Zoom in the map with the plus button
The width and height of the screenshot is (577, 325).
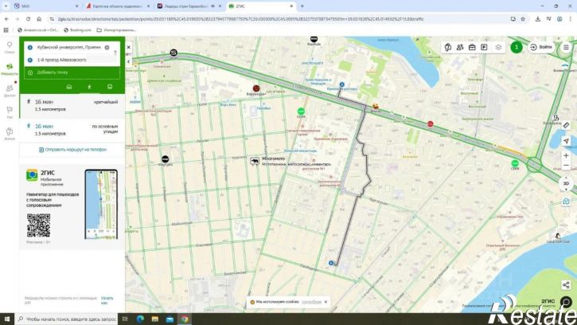point(566,156)
